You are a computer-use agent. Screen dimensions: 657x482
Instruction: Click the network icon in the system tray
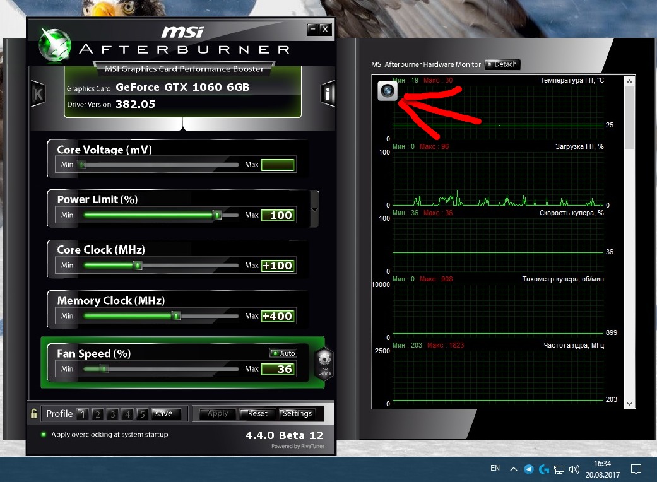[559, 469]
